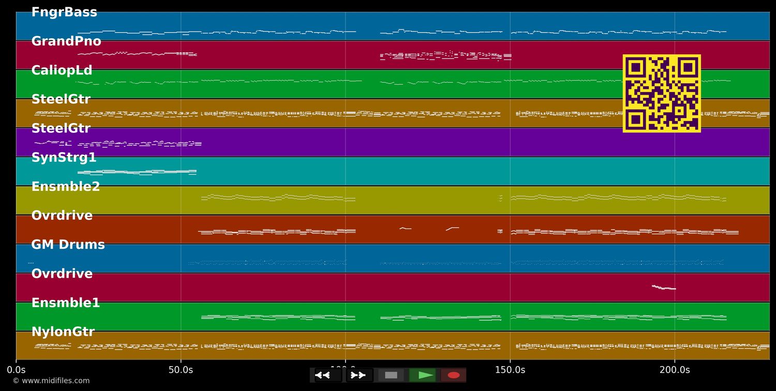Choose the CaliopLd track label
776x391 pixels.
(x=62, y=70)
